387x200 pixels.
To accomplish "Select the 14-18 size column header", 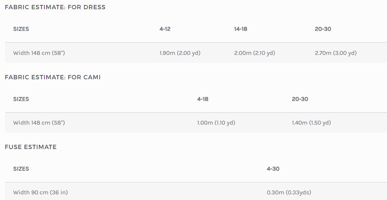I will tap(241, 29).
